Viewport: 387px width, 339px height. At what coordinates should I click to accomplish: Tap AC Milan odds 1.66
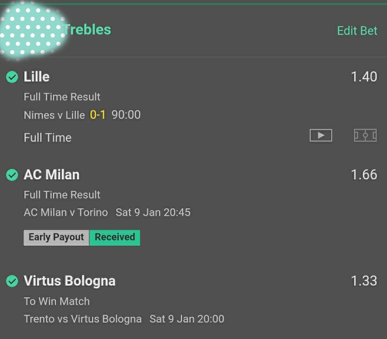(x=364, y=175)
